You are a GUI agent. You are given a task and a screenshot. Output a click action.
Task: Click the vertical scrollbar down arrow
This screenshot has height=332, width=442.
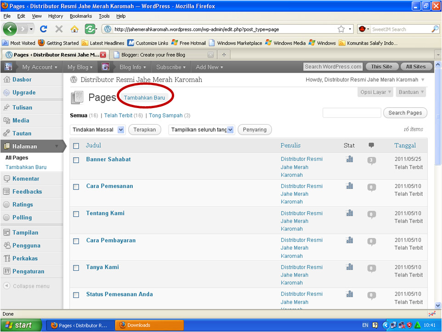pos(438,305)
